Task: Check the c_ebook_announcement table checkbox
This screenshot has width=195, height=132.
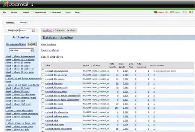Action: coord(43,71)
